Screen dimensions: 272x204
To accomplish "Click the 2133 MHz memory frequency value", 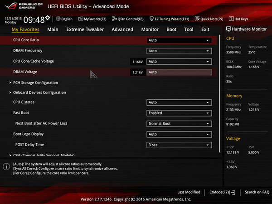I will pyautogui.click(x=233, y=110).
